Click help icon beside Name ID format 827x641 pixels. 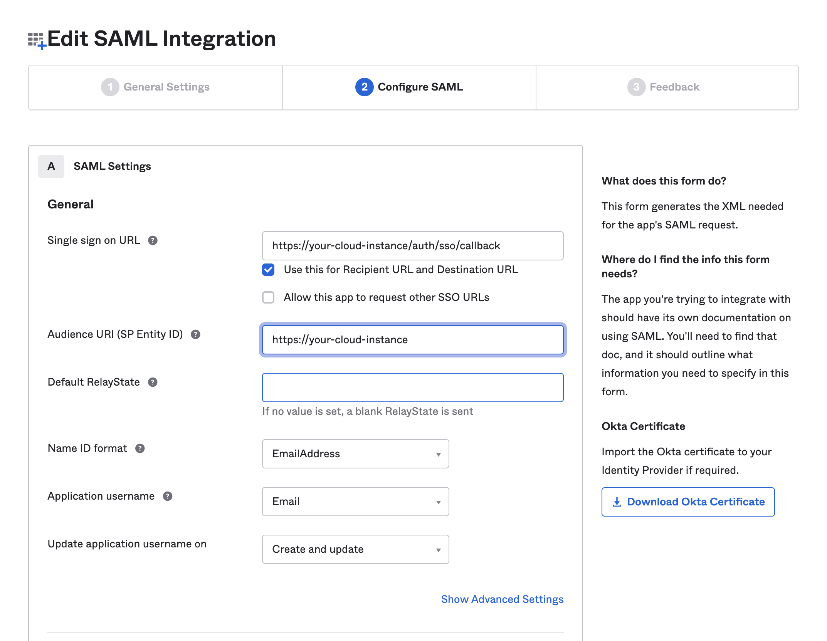pyautogui.click(x=140, y=448)
